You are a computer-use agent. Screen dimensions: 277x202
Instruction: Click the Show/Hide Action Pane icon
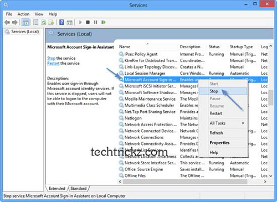(x=69, y=23)
